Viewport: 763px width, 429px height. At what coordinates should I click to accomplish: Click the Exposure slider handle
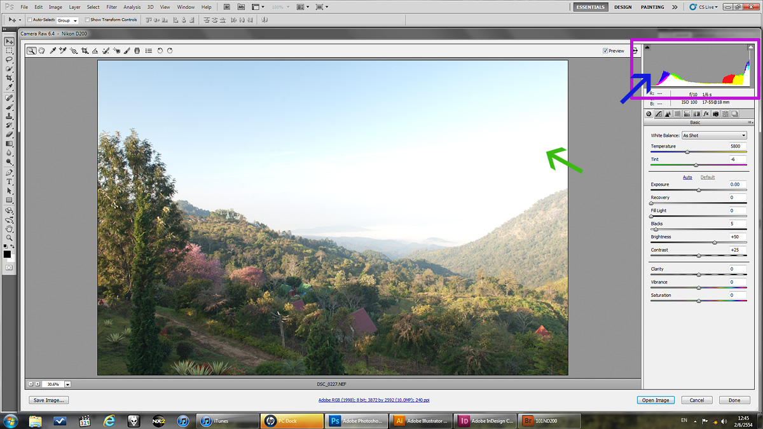point(699,190)
